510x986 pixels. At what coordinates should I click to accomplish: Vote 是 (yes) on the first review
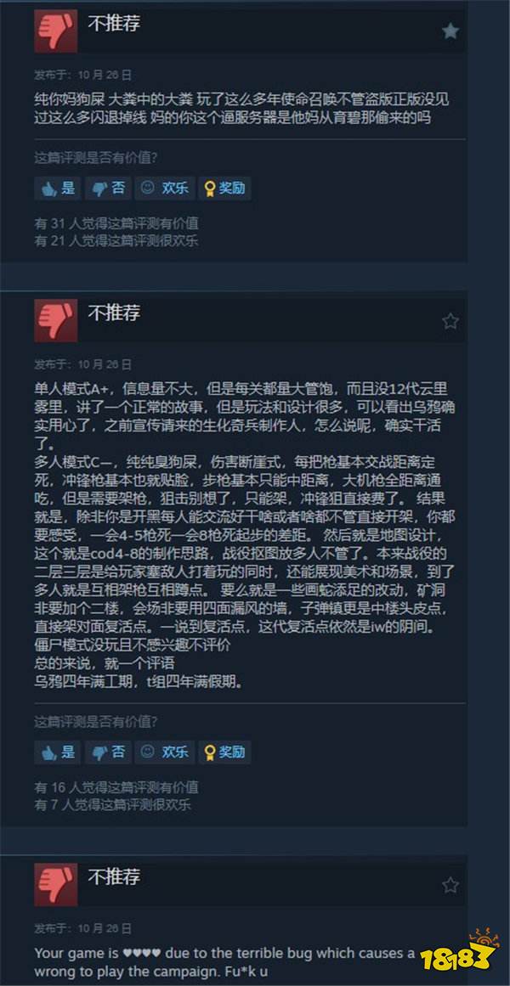click(58, 188)
